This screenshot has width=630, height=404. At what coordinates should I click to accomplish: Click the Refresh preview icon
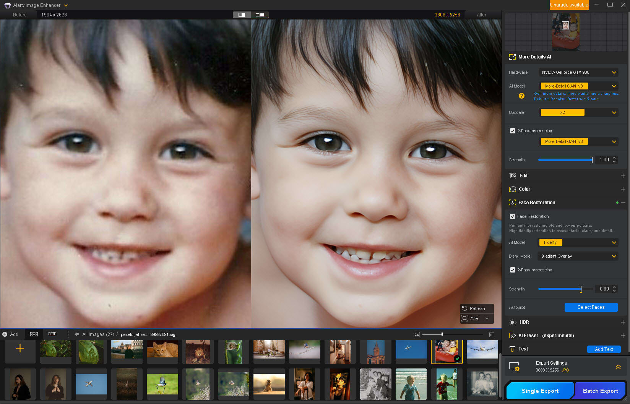(465, 308)
